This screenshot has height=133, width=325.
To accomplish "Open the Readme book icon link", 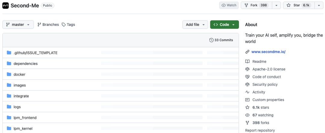I will pos(247,61).
